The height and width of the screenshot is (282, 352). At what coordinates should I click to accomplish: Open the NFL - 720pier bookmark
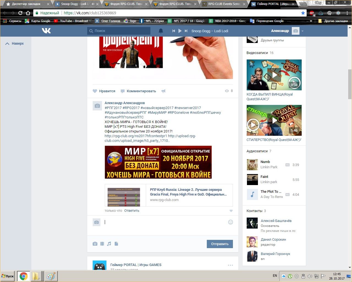click(152, 21)
